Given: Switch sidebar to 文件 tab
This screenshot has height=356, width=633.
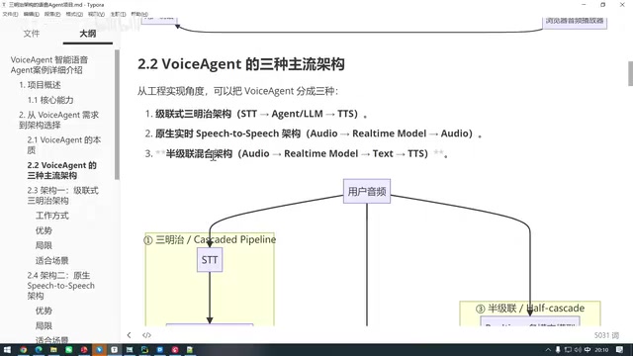Looking at the screenshot, I should pos(32,34).
